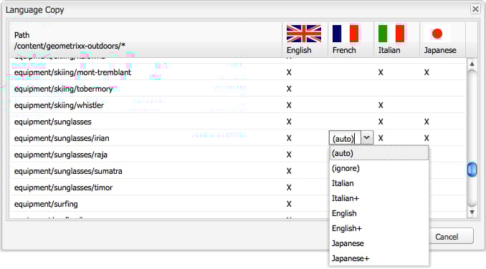Close the Language Copy dialog

coord(475,9)
